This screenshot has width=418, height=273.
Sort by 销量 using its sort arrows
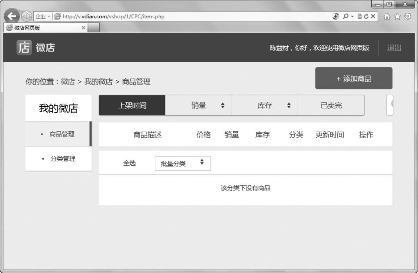pyautogui.click(x=223, y=105)
